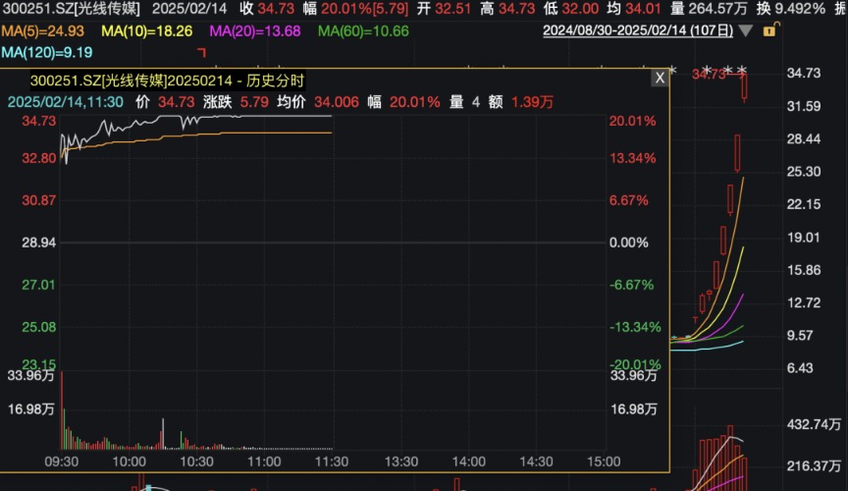This screenshot has width=848, height=491.
Task: Click MA(5)=24.93 indicator label
Action: pyautogui.click(x=43, y=31)
